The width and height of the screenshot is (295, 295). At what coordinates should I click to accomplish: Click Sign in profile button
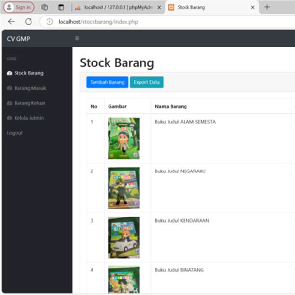(19, 7)
